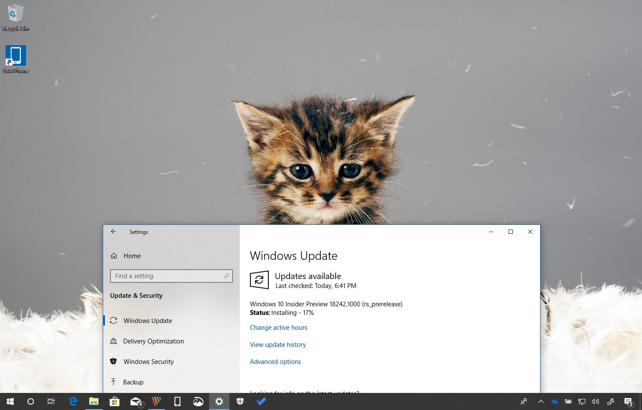Click the 'Update & Security' heading

pos(136,296)
